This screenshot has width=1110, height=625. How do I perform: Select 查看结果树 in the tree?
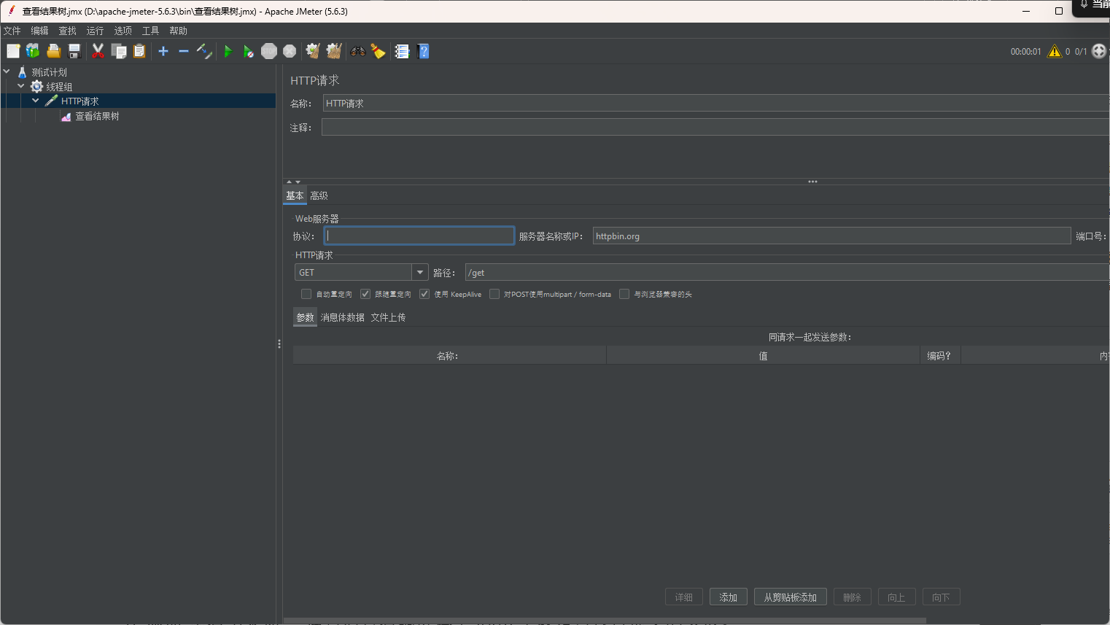point(97,116)
